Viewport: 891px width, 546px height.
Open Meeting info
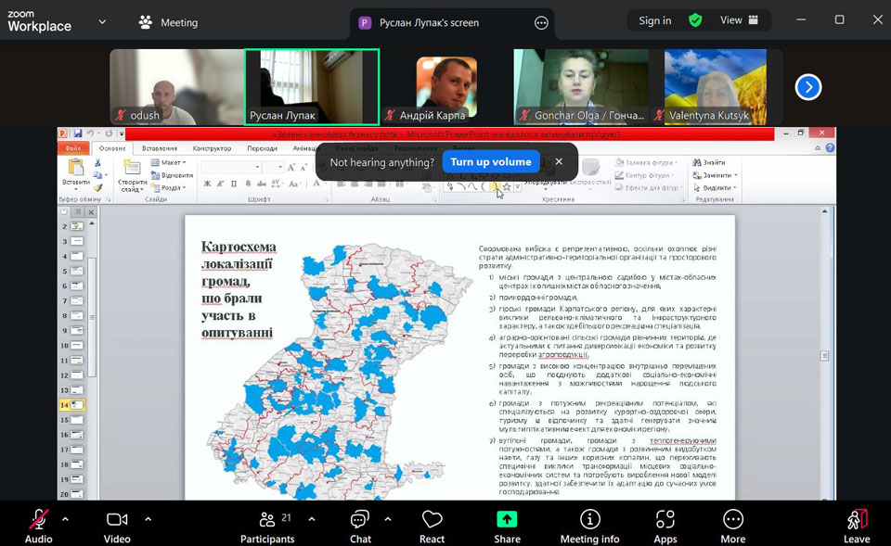point(589,519)
